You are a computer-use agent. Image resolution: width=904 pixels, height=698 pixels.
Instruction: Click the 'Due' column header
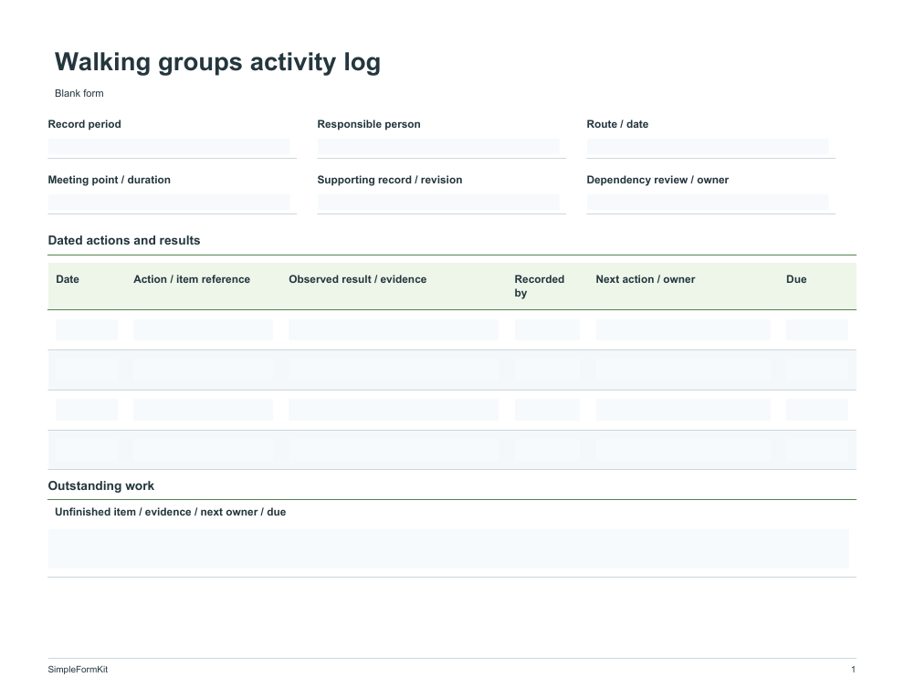coord(796,279)
